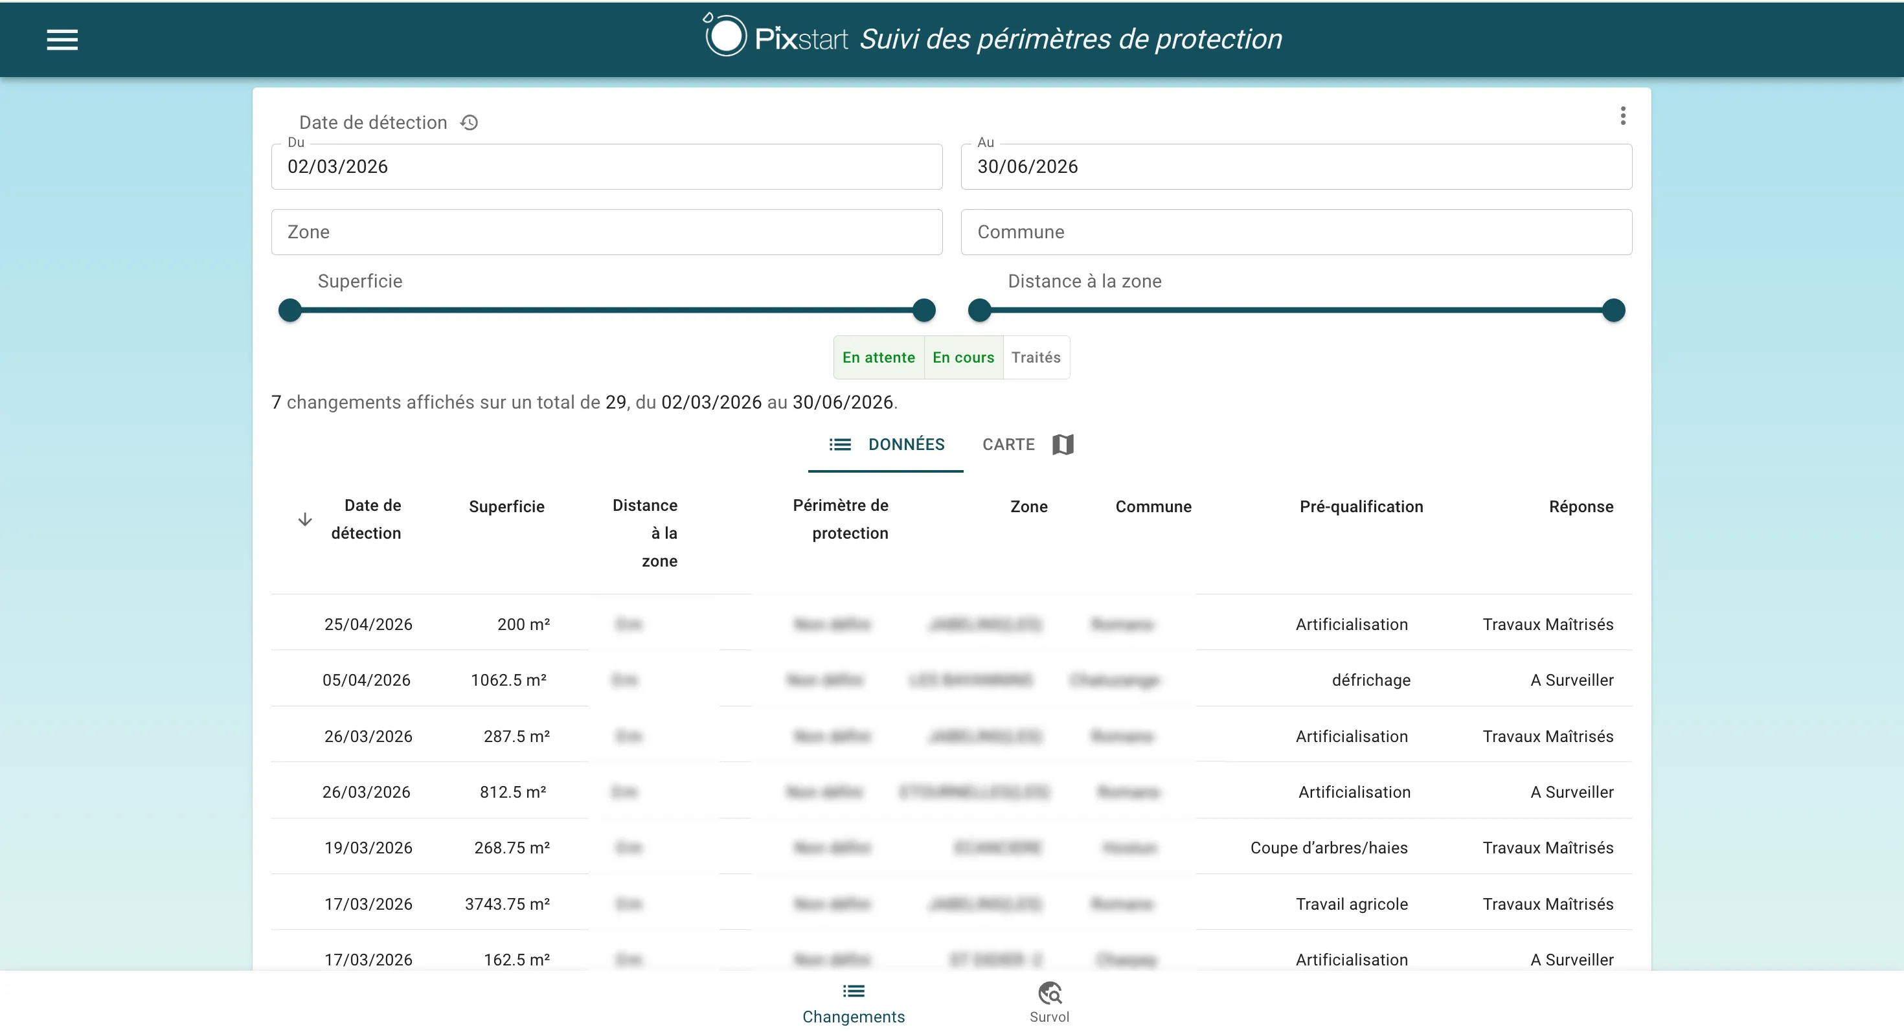
Task: Switch to the CARTE tab
Action: click(x=1028, y=445)
